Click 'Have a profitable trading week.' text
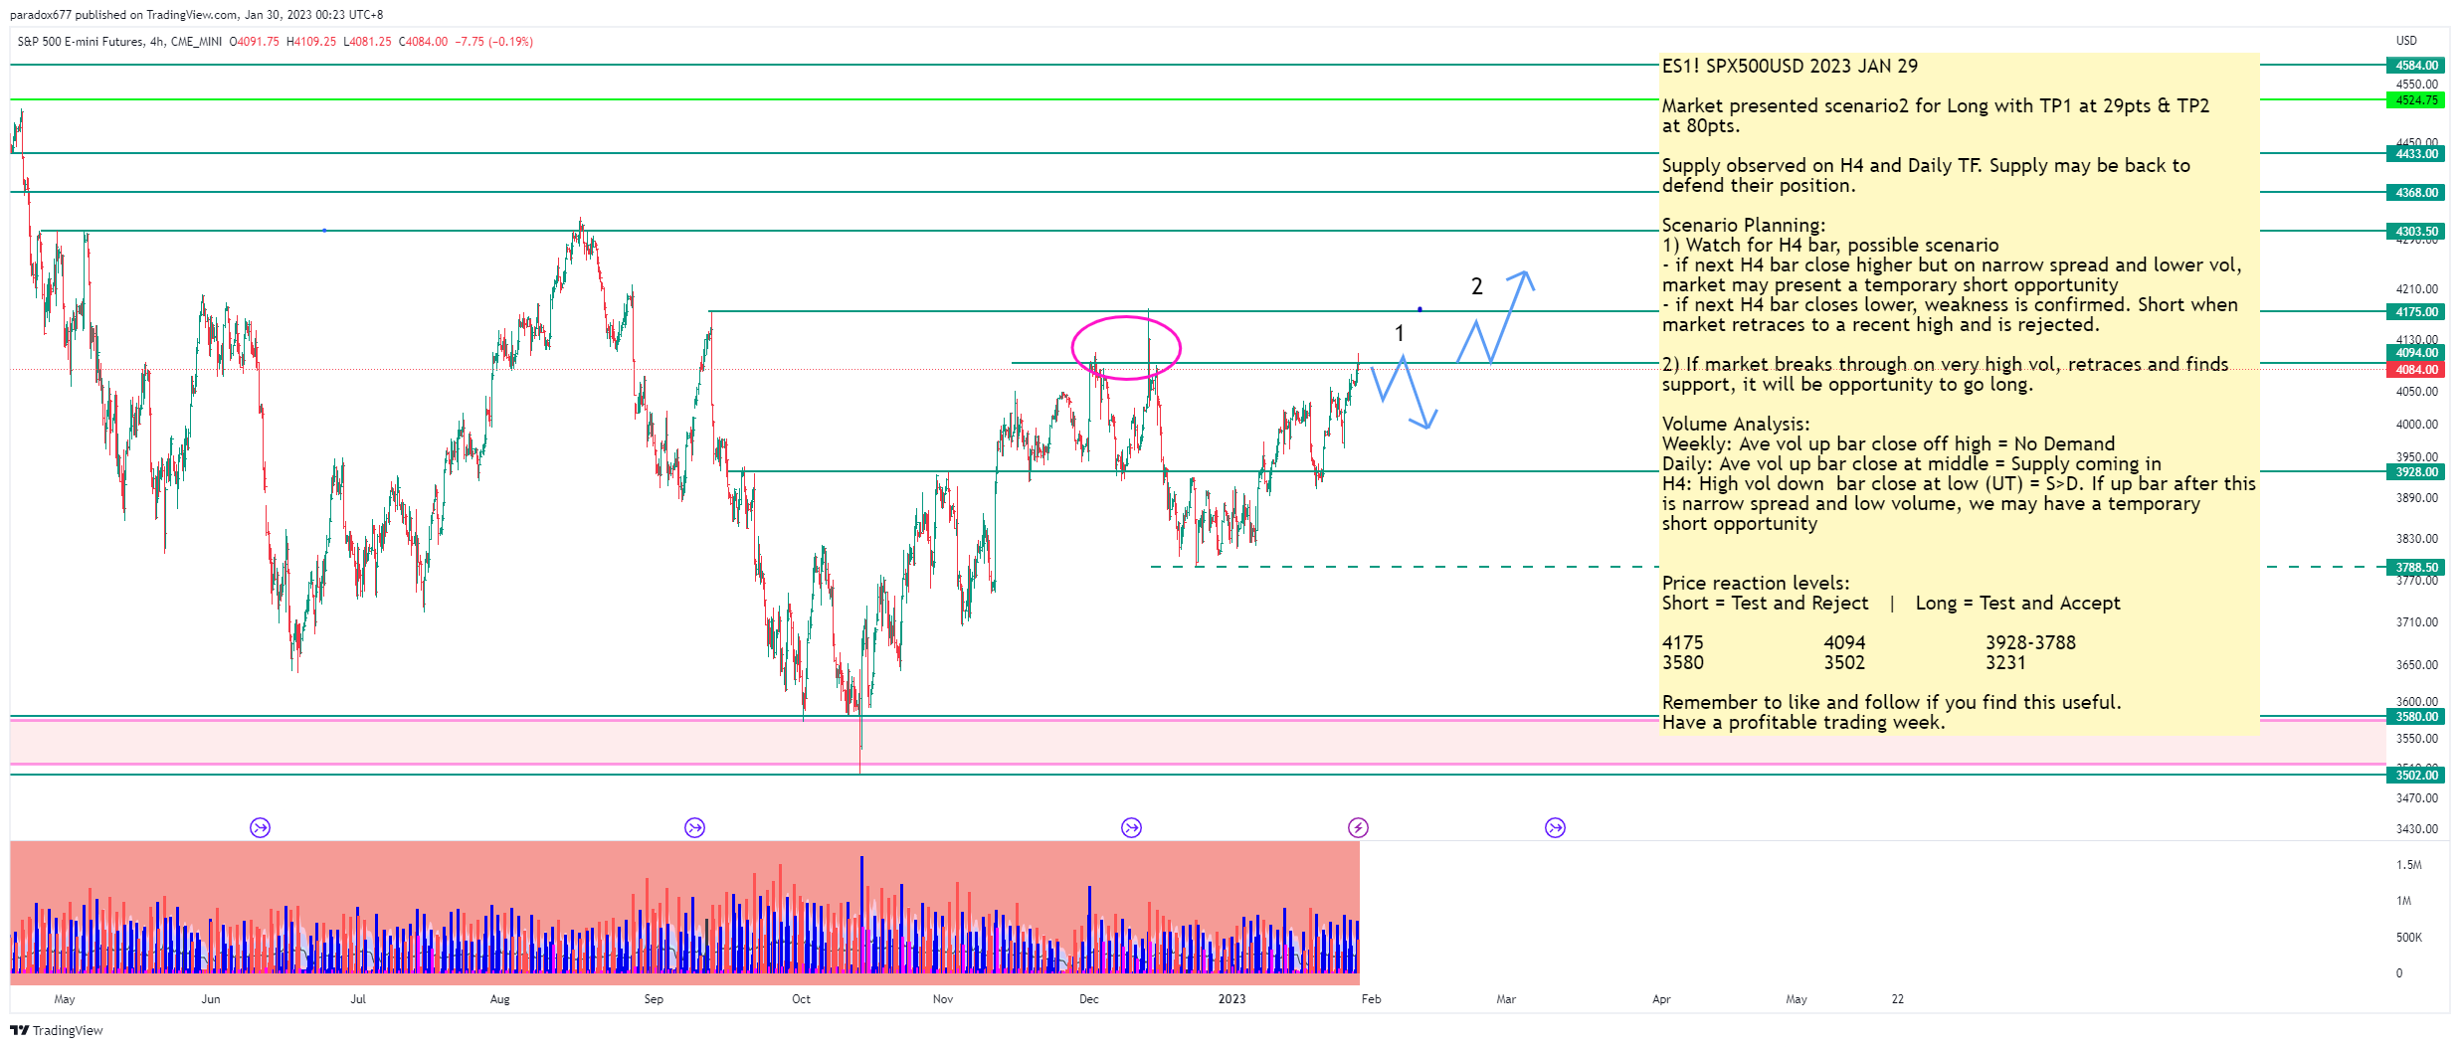The width and height of the screenshot is (2460, 1048). pos(1803,723)
